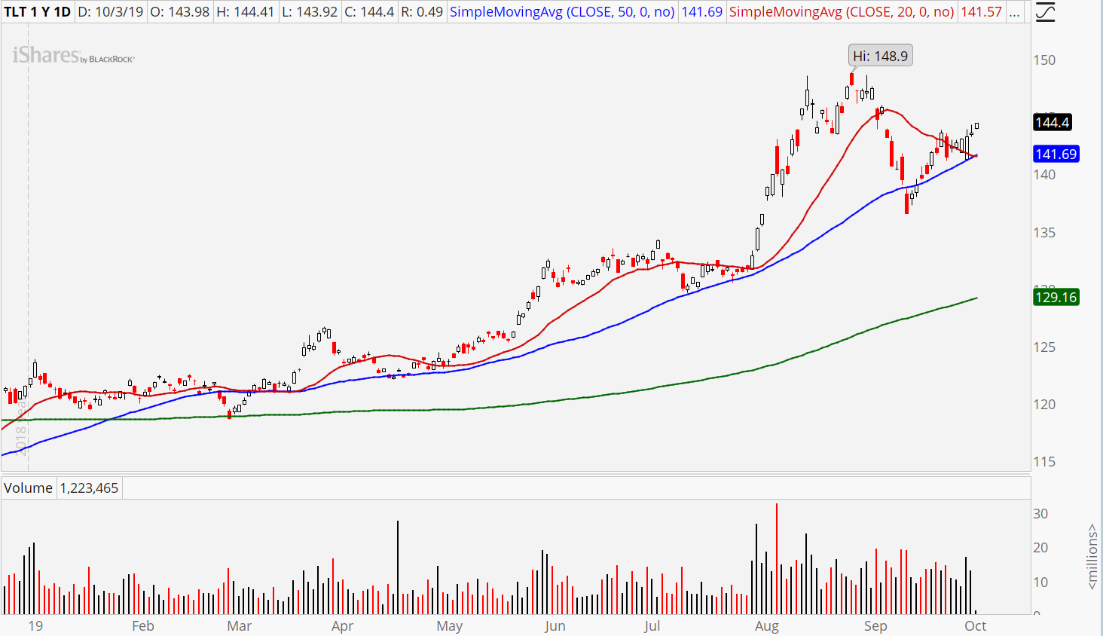
Task: Click the volume value 1,223,465
Action: tap(89, 488)
